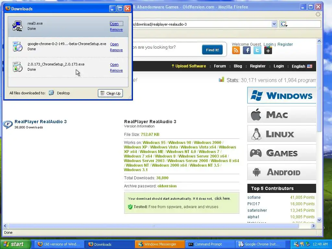The width and height of the screenshot is (332, 249).
Task: Click the Login link beside Welcome Guest
Action: [x=268, y=44]
